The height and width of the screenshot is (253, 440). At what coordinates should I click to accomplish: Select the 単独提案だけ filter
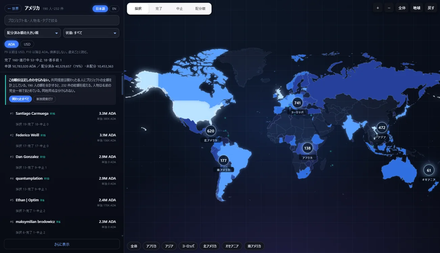44,99
